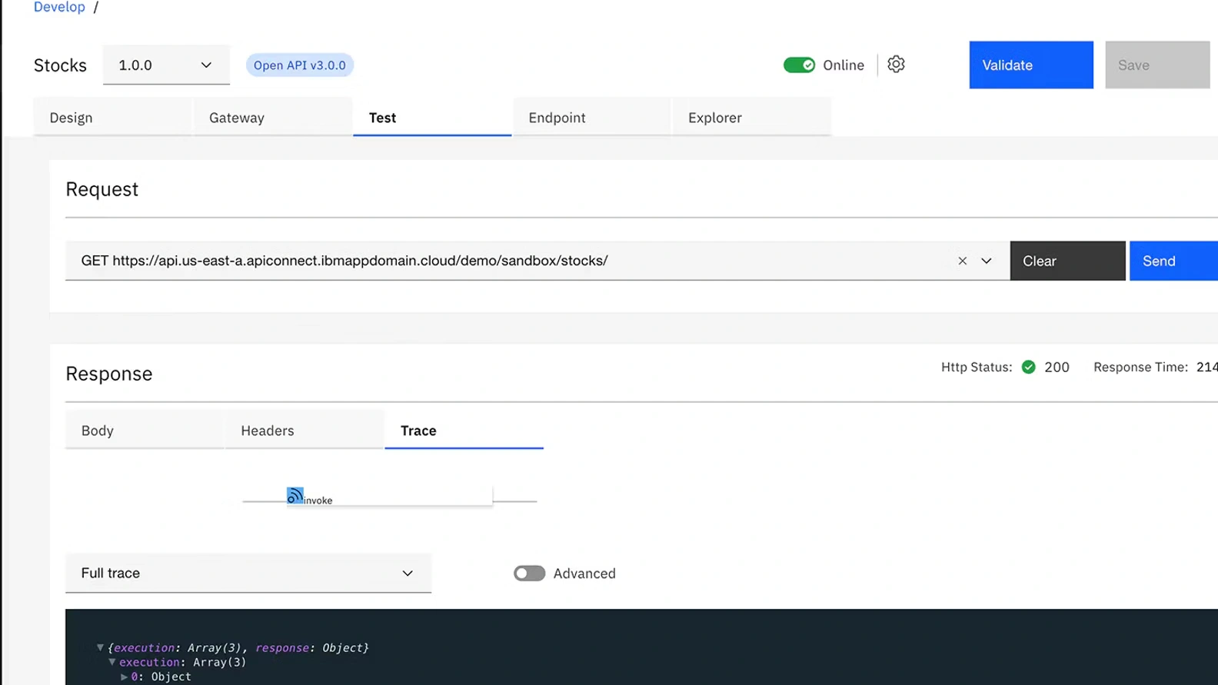Collapse the root execution response object

tap(100, 648)
